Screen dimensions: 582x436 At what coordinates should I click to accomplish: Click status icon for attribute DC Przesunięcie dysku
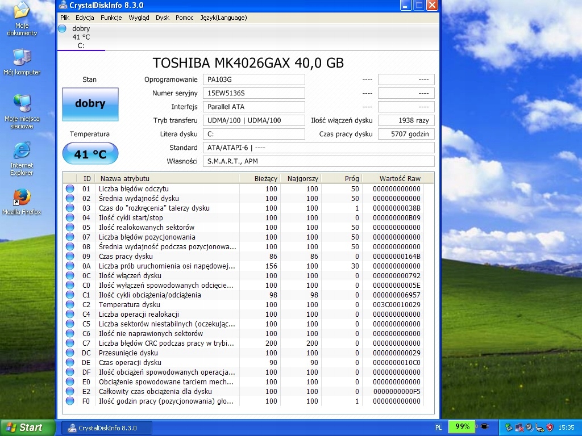click(70, 353)
